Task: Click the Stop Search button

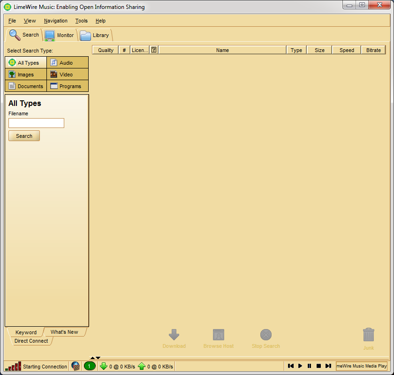Action: click(x=265, y=335)
